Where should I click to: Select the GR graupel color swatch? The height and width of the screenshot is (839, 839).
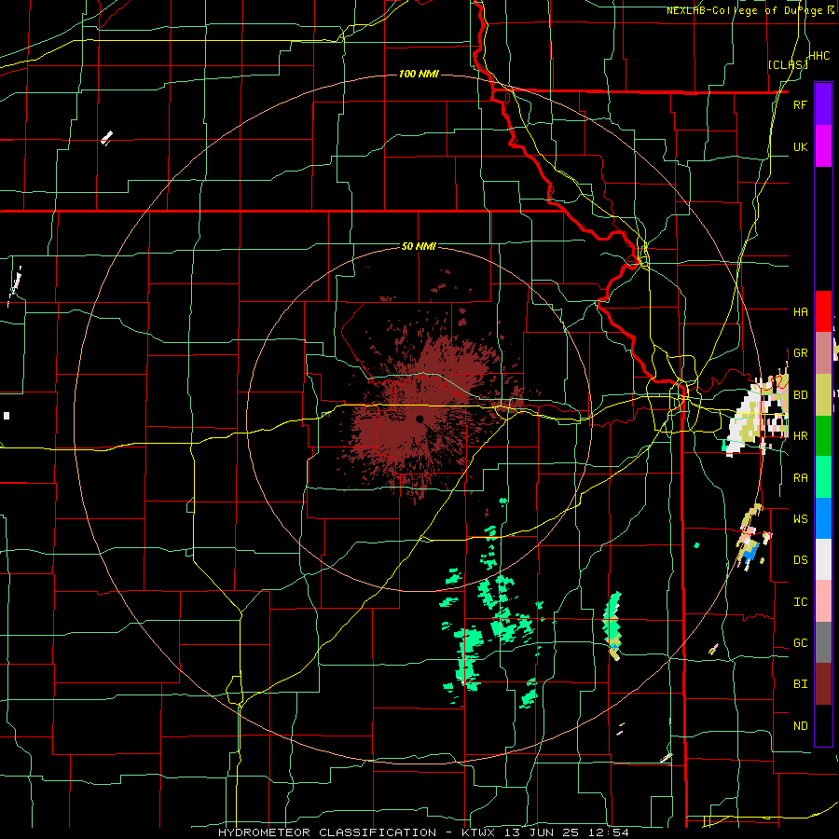tap(823, 352)
